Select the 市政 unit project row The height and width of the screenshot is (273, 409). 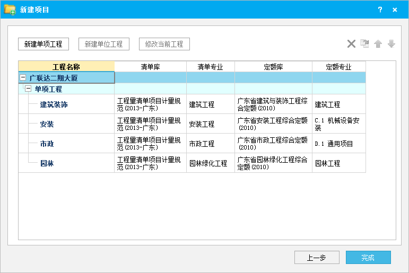pyautogui.click(x=47, y=144)
